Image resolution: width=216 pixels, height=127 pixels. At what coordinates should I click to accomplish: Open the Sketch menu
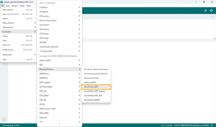[x=15, y=6]
